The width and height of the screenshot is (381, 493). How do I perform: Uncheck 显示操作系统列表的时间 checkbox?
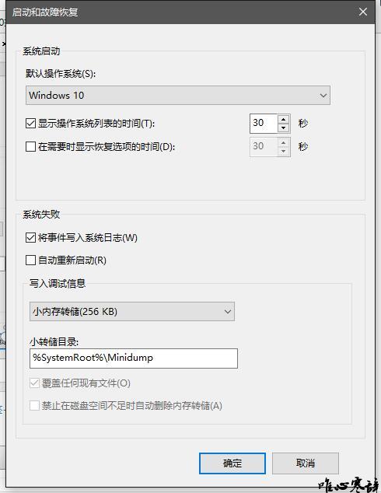[30, 123]
